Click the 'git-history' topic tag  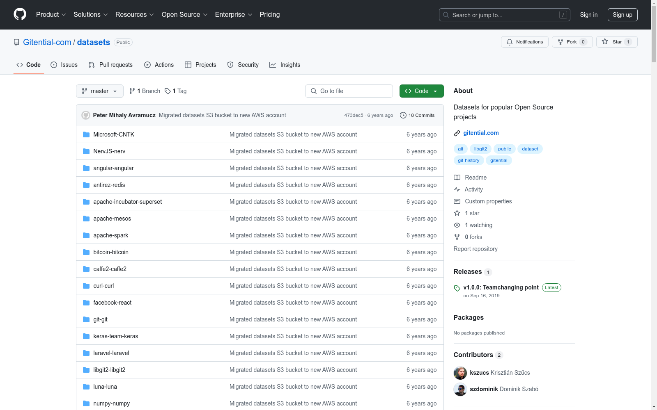[469, 160]
